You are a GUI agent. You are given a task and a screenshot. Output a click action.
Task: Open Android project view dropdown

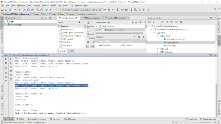(x=13, y=18)
